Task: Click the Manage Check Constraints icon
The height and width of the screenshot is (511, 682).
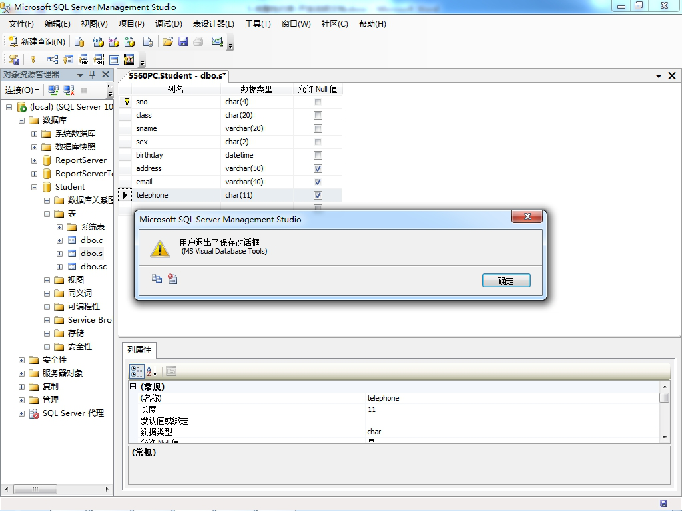Action: coord(114,59)
